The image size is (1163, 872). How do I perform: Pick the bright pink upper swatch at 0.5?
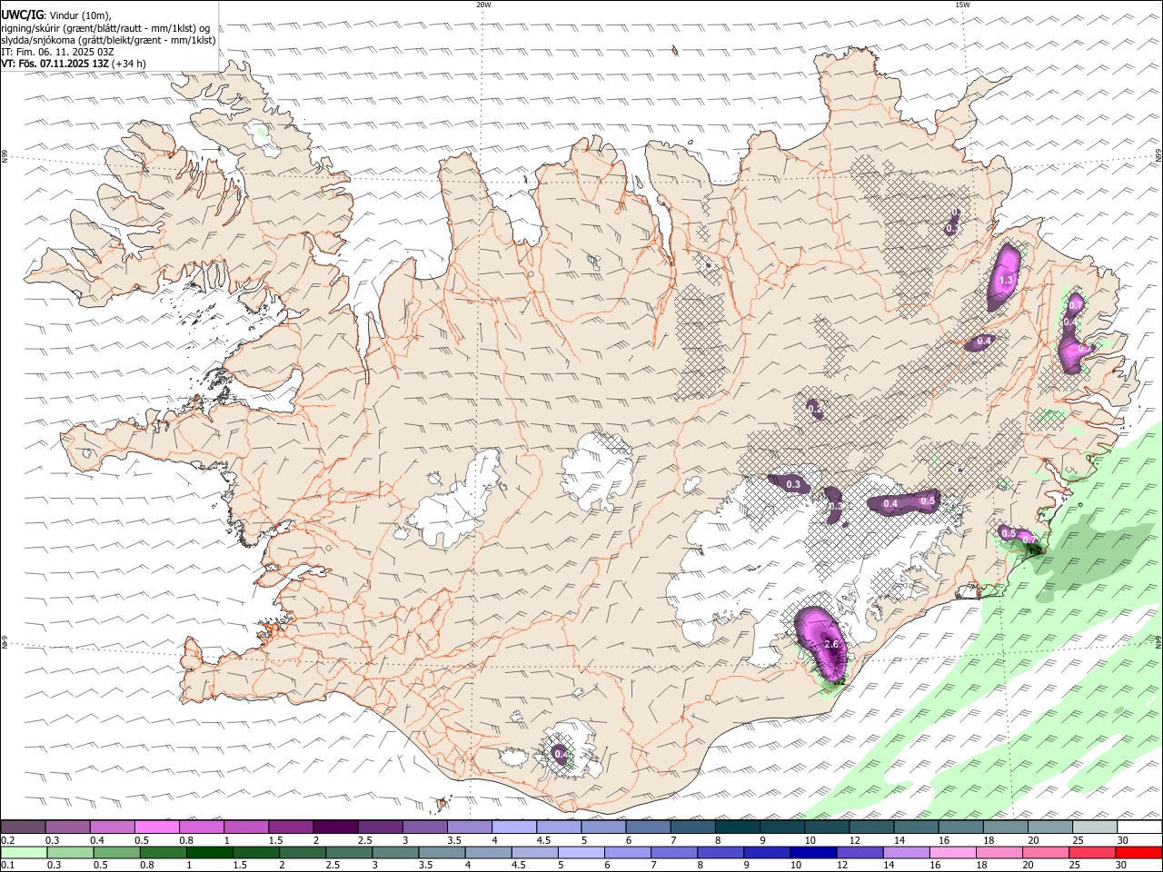point(156,827)
